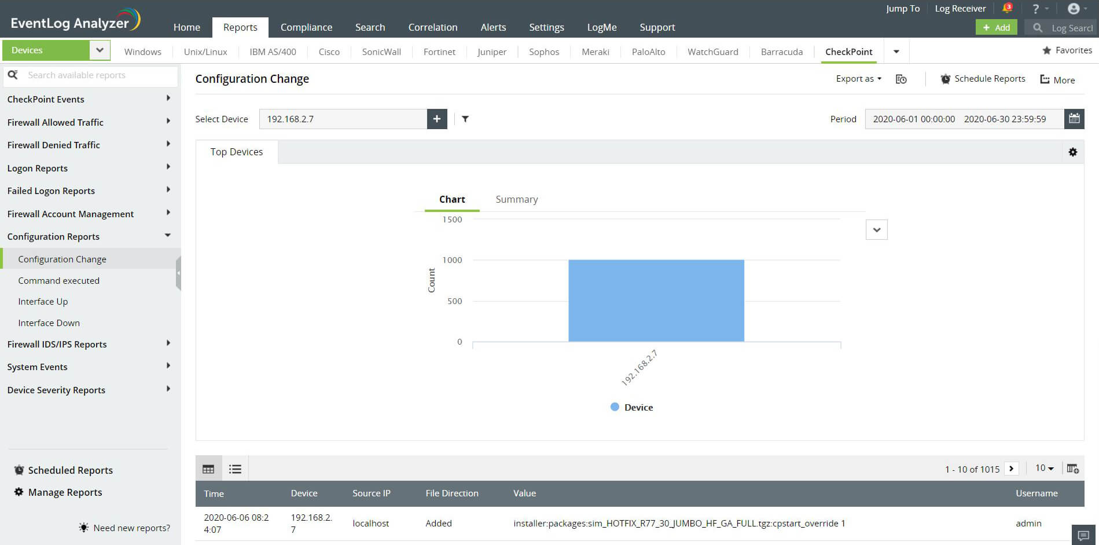Image resolution: width=1099 pixels, height=545 pixels.
Task: Open Jump To link
Action: [903, 8]
